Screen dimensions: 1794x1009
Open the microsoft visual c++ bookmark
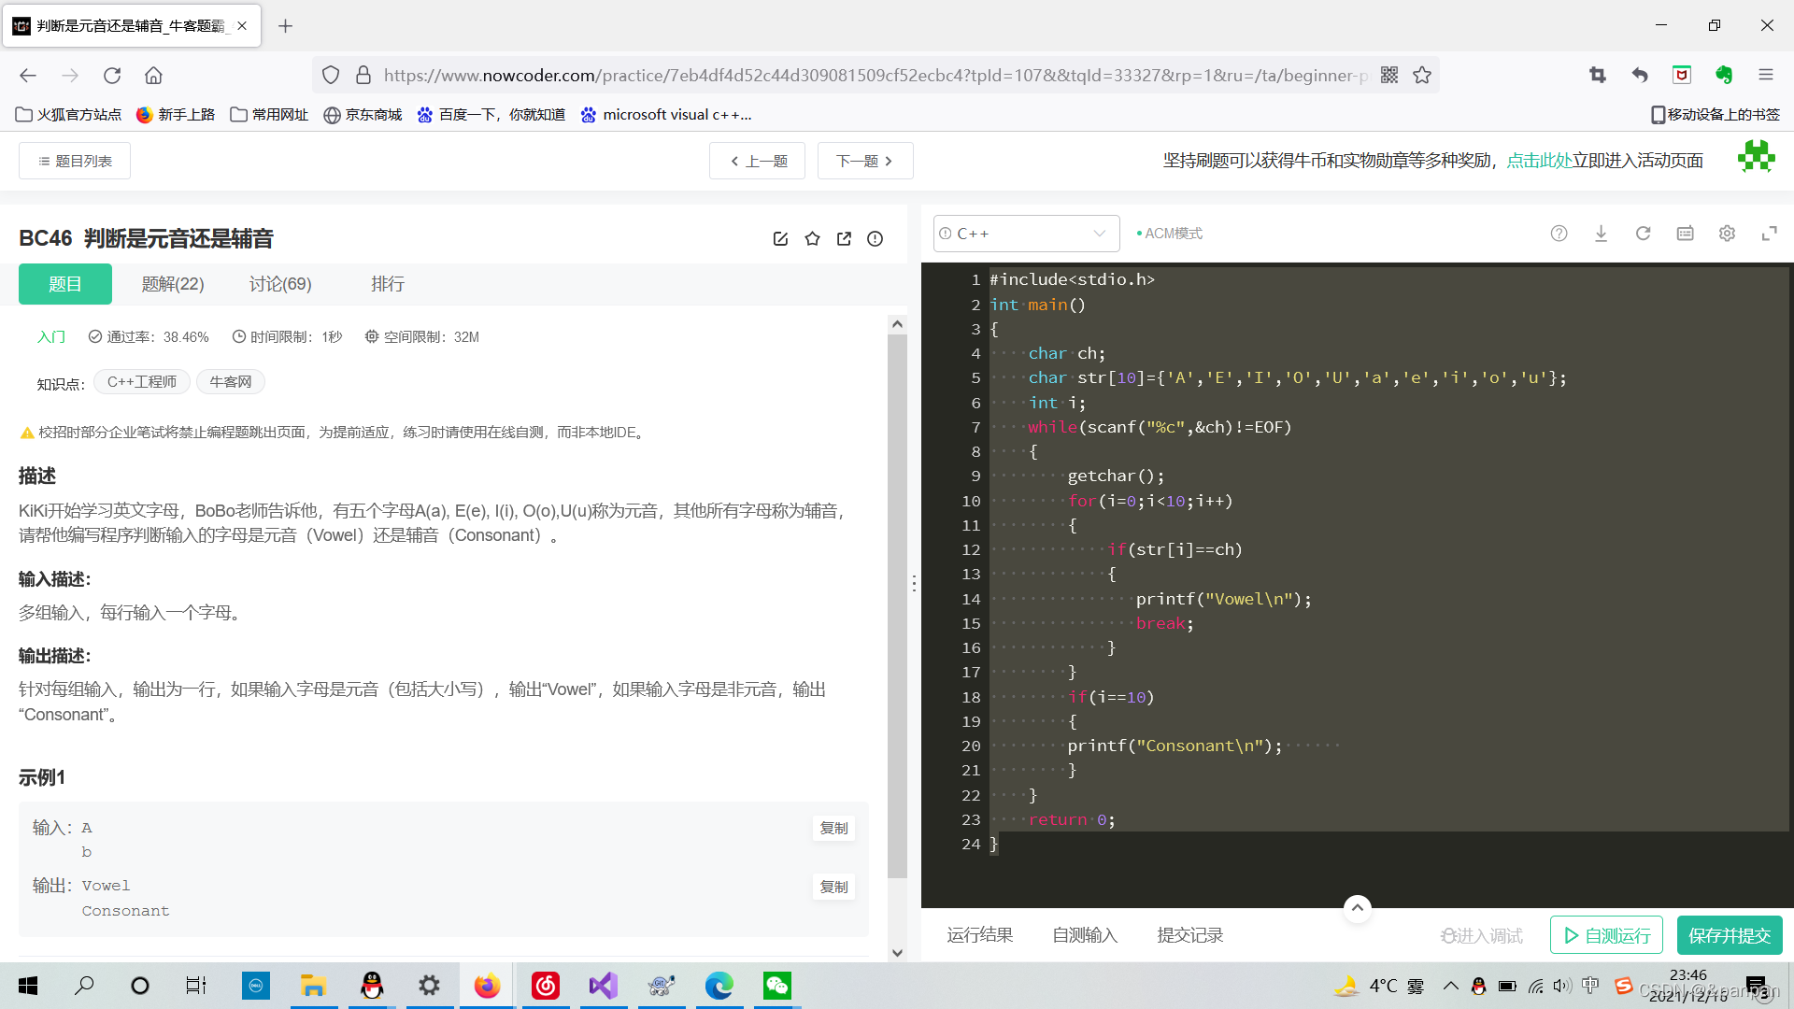click(x=666, y=114)
